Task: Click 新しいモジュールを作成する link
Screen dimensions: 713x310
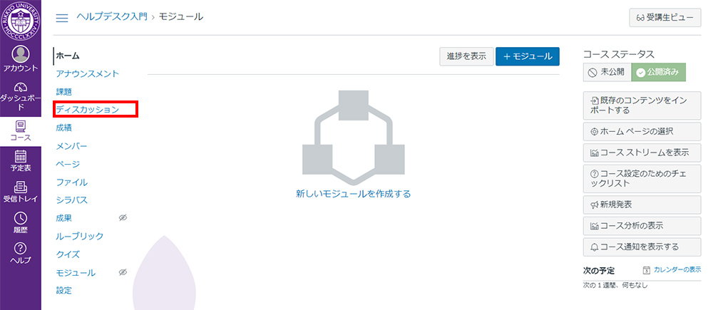Action: [353, 194]
